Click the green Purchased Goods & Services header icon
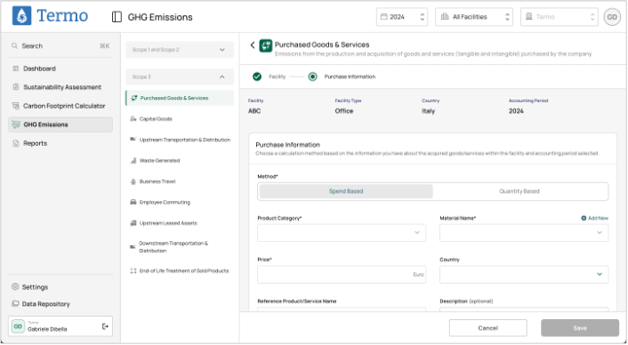The height and width of the screenshot is (345, 628). click(x=266, y=45)
